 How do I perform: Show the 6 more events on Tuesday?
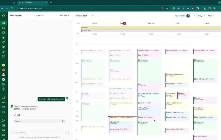(x=123, y=34)
